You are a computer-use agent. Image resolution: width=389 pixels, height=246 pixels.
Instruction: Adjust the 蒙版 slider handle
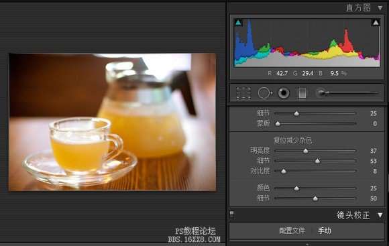coord(278,123)
